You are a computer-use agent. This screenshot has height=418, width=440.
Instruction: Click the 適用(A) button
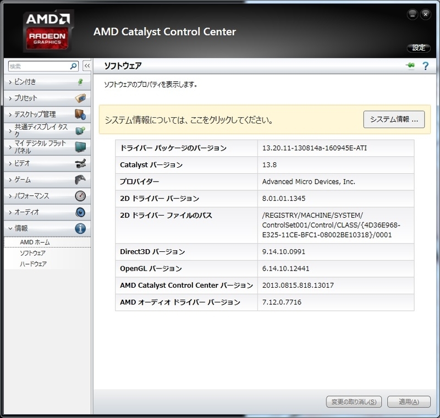[x=409, y=402]
